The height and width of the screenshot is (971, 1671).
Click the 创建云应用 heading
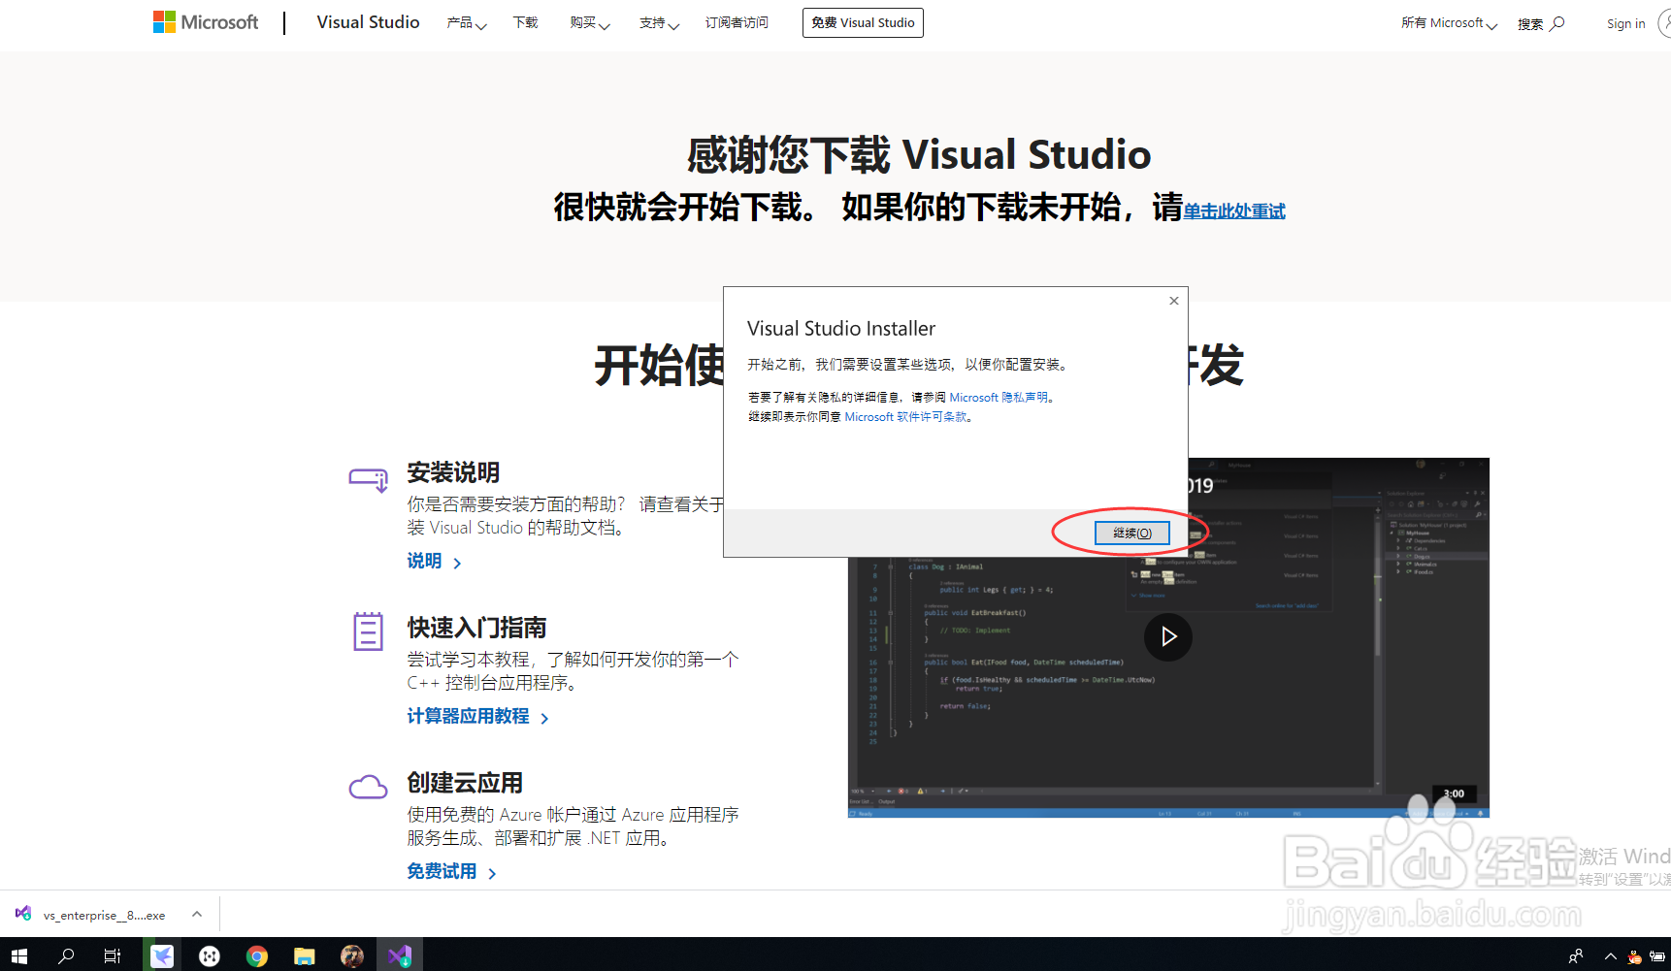pyautogui.click(x=465, y=783)
